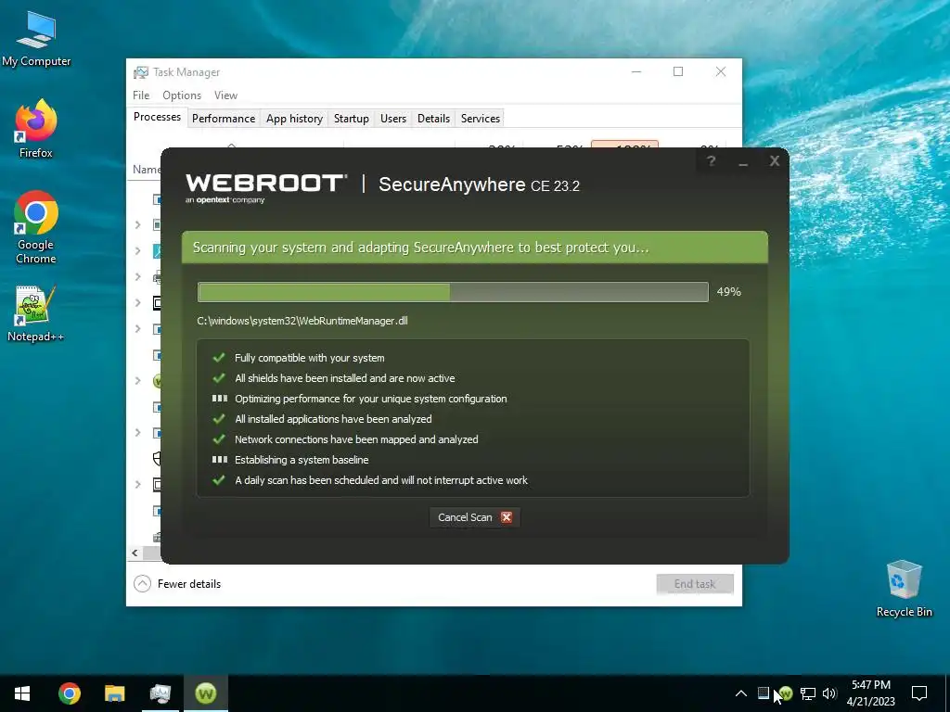Minimize the Webroot SecureAnywhere window
The image size is (950, 712).
tap(743, 161)
